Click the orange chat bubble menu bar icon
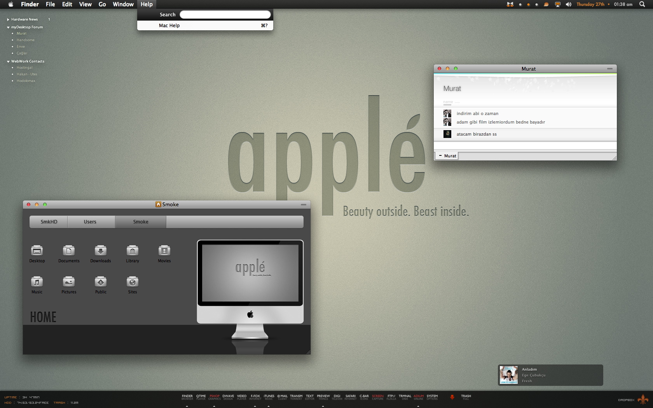 click(x=546, y=4)
